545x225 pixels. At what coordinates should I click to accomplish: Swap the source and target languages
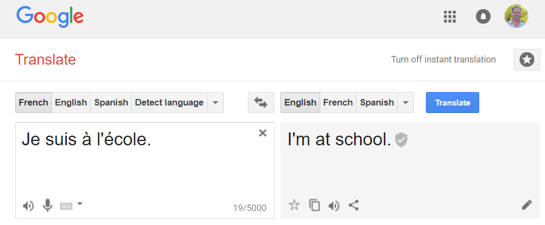tap(261, 102)
